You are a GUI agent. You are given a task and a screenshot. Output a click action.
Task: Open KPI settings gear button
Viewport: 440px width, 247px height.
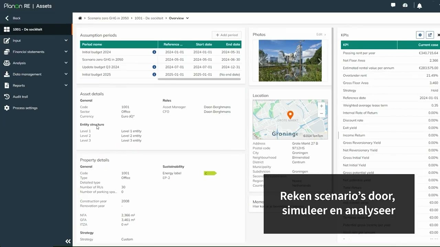pos(420,35)
